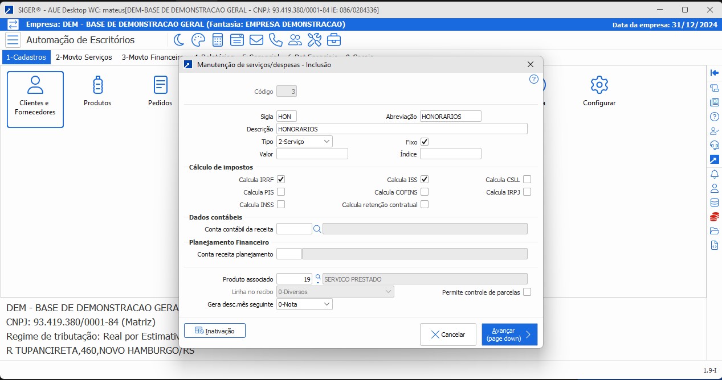Click the envelope mail icon
The height and width of the screenshot is (380, 722).
(x=256, y=40)
